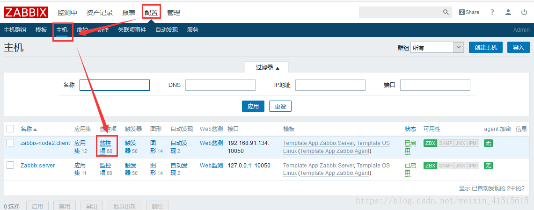Open 监控项 80 for zabbix-node2.client
534x210 pixels.
pyautogui.click(x=105, y=147)
